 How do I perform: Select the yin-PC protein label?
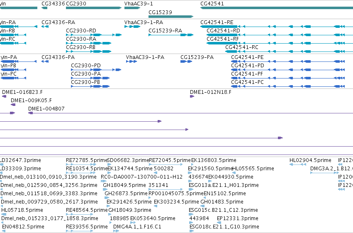(x=9, y=74)
